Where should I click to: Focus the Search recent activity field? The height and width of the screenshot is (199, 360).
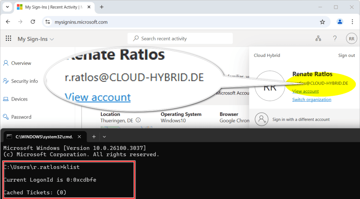point(180,39)
